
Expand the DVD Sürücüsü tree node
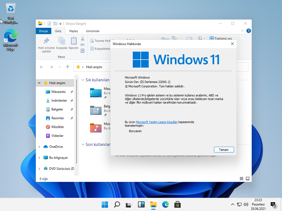39,169
